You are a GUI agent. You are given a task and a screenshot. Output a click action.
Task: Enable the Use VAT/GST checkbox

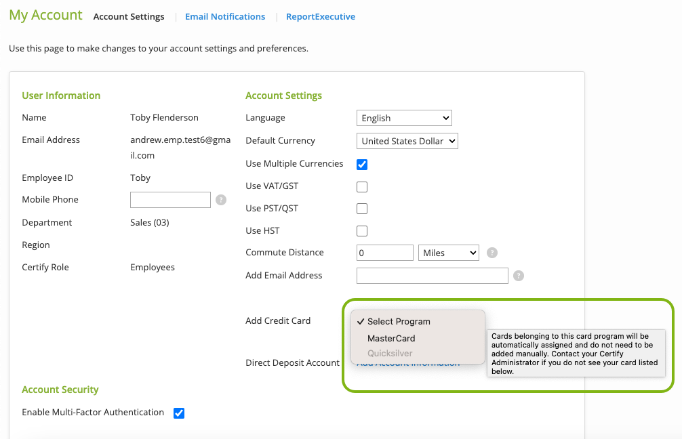click(362, 187)
